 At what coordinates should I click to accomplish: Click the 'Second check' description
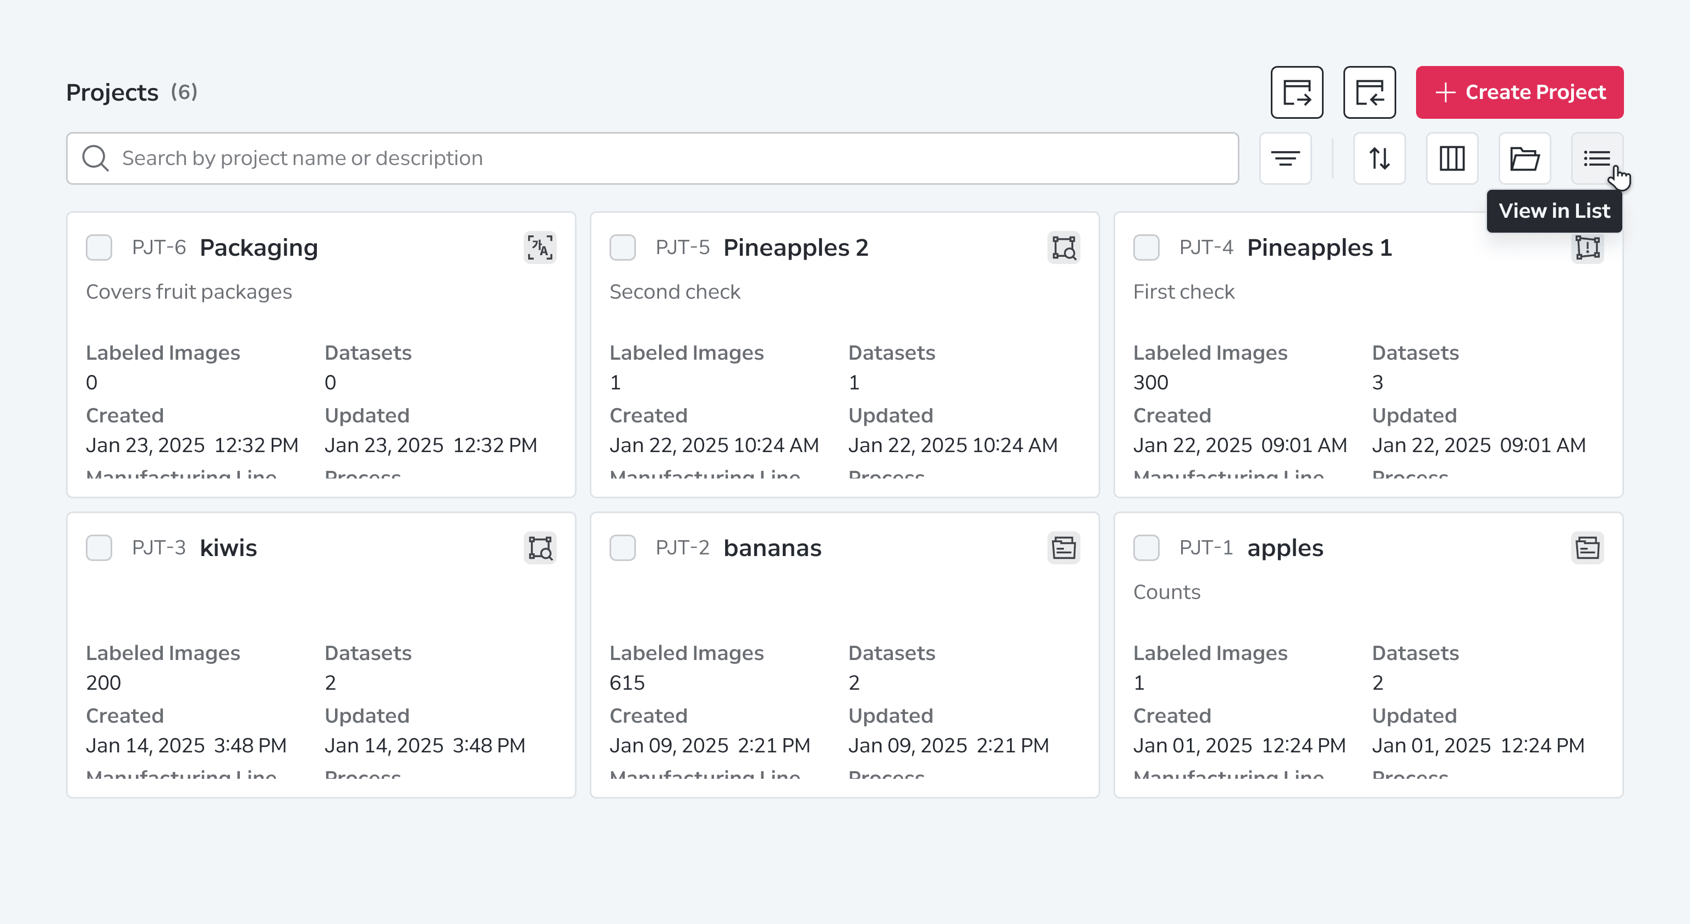click(674, 292)
